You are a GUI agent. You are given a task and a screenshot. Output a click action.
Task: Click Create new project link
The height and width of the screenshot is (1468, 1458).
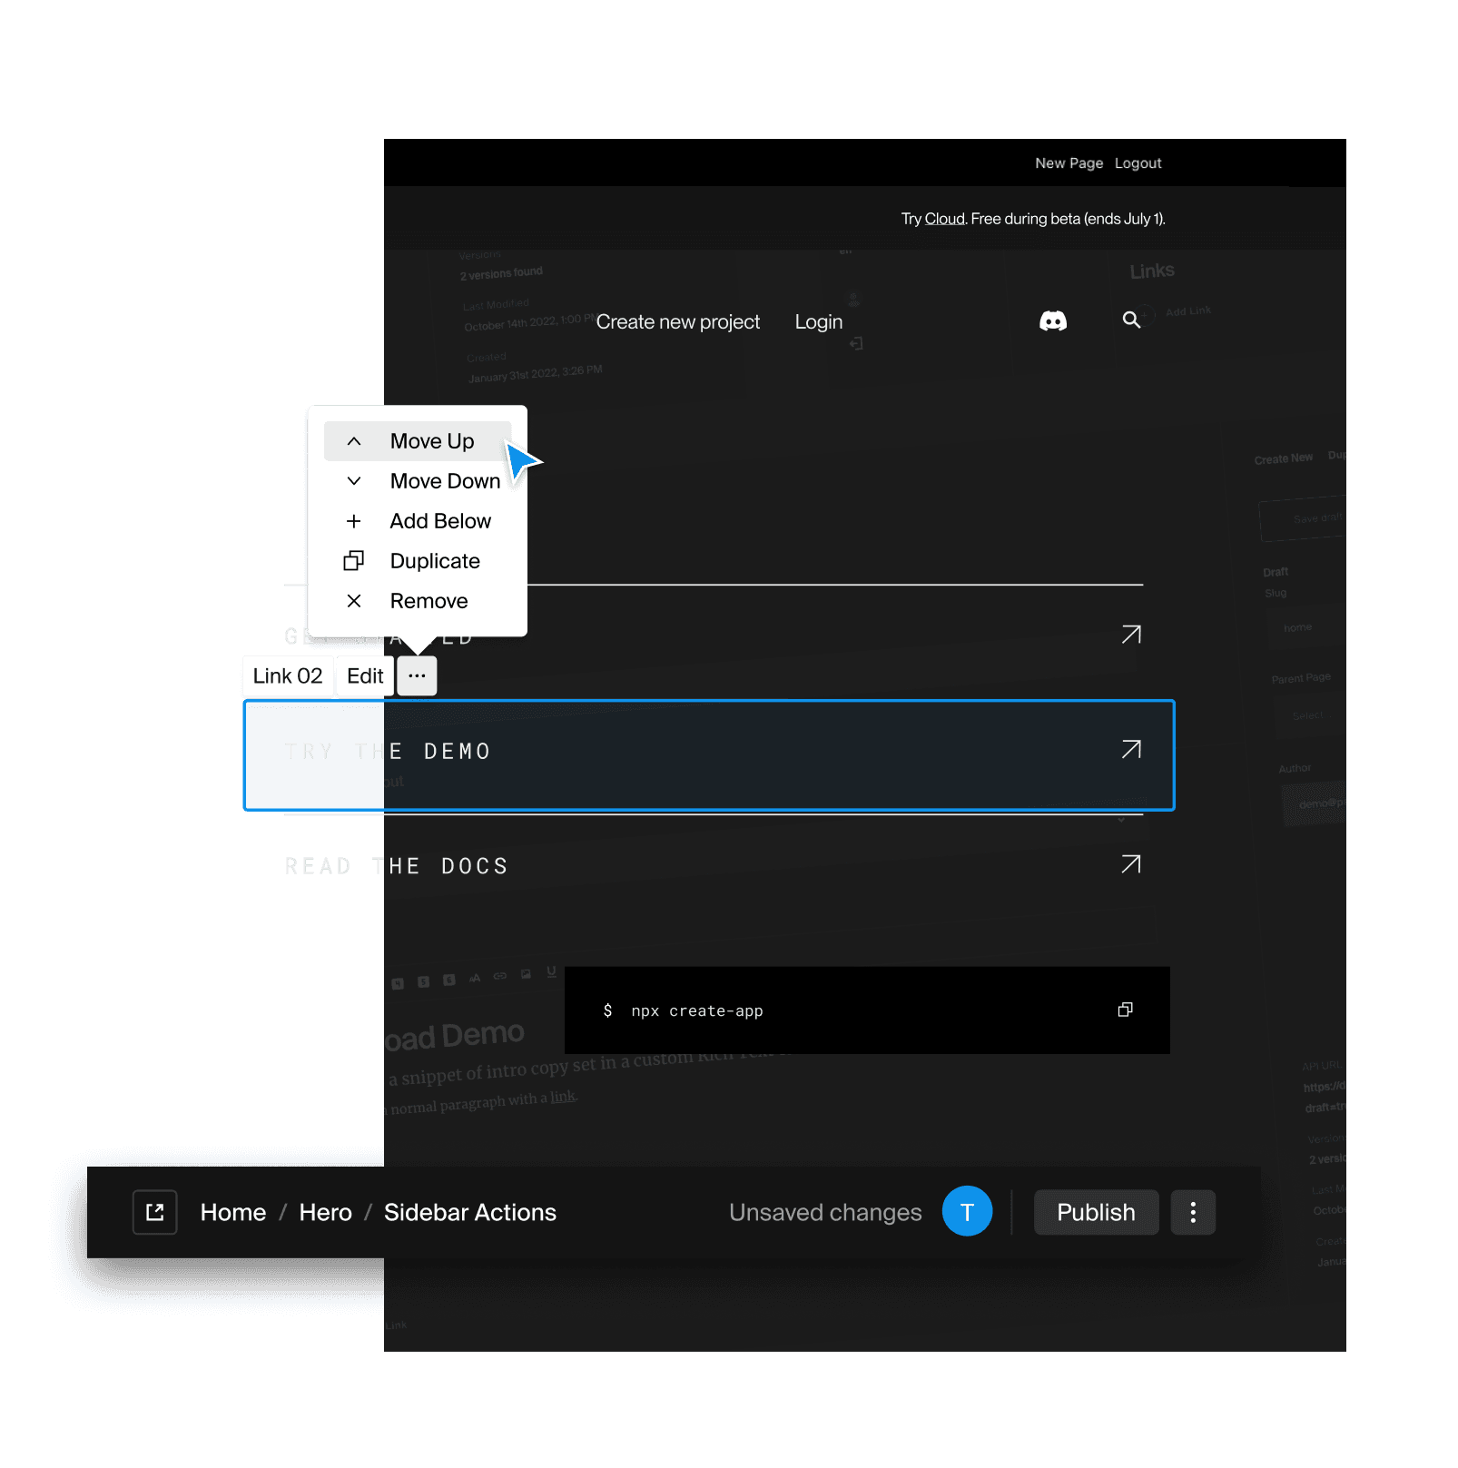pyautogui.click(x=678, y=321)
